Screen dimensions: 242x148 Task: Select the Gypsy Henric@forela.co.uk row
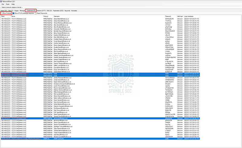pyautogui.click(x=100, y=70)
